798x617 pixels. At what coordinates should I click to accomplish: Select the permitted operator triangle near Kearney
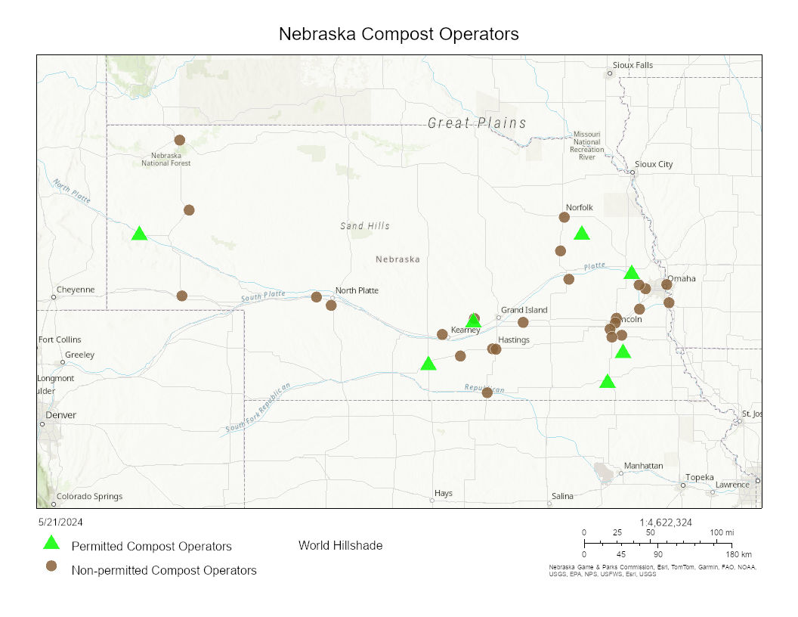474,321
